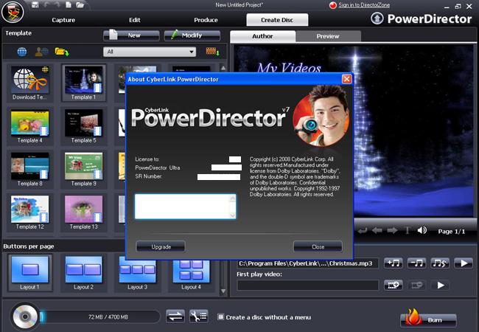
Task: Go to next menu page arrow
Action: (392, 230)
